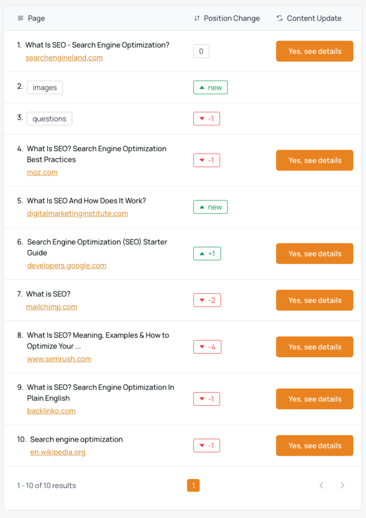Open the www.semrush.com link
366x518 pixels.
click(x=59, y=359)
